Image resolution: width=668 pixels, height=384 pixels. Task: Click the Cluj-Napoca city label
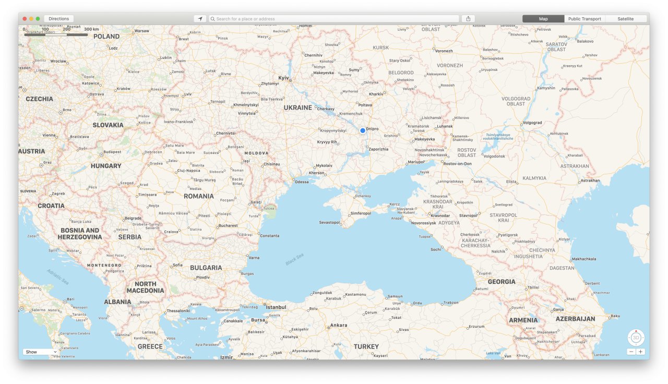(188, 170)
